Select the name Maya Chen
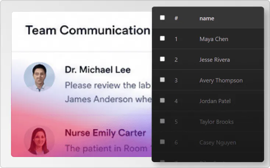270x168 pixels. (214, 39)
